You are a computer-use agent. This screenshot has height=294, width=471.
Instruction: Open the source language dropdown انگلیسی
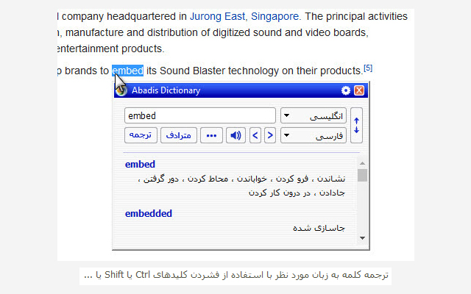(x=314, y=115)
